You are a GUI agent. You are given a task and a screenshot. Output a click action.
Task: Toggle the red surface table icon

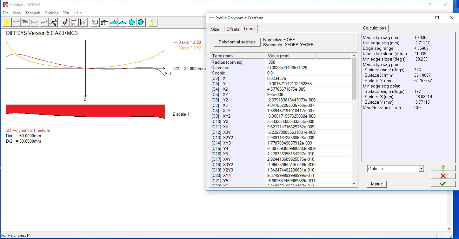click(104, 22)
